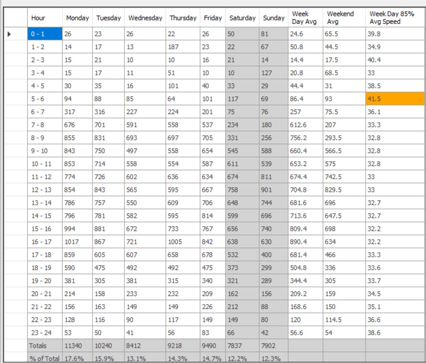
Task: Select the highlighted 0 - 1 hour cell
Action: coord(45,34)
